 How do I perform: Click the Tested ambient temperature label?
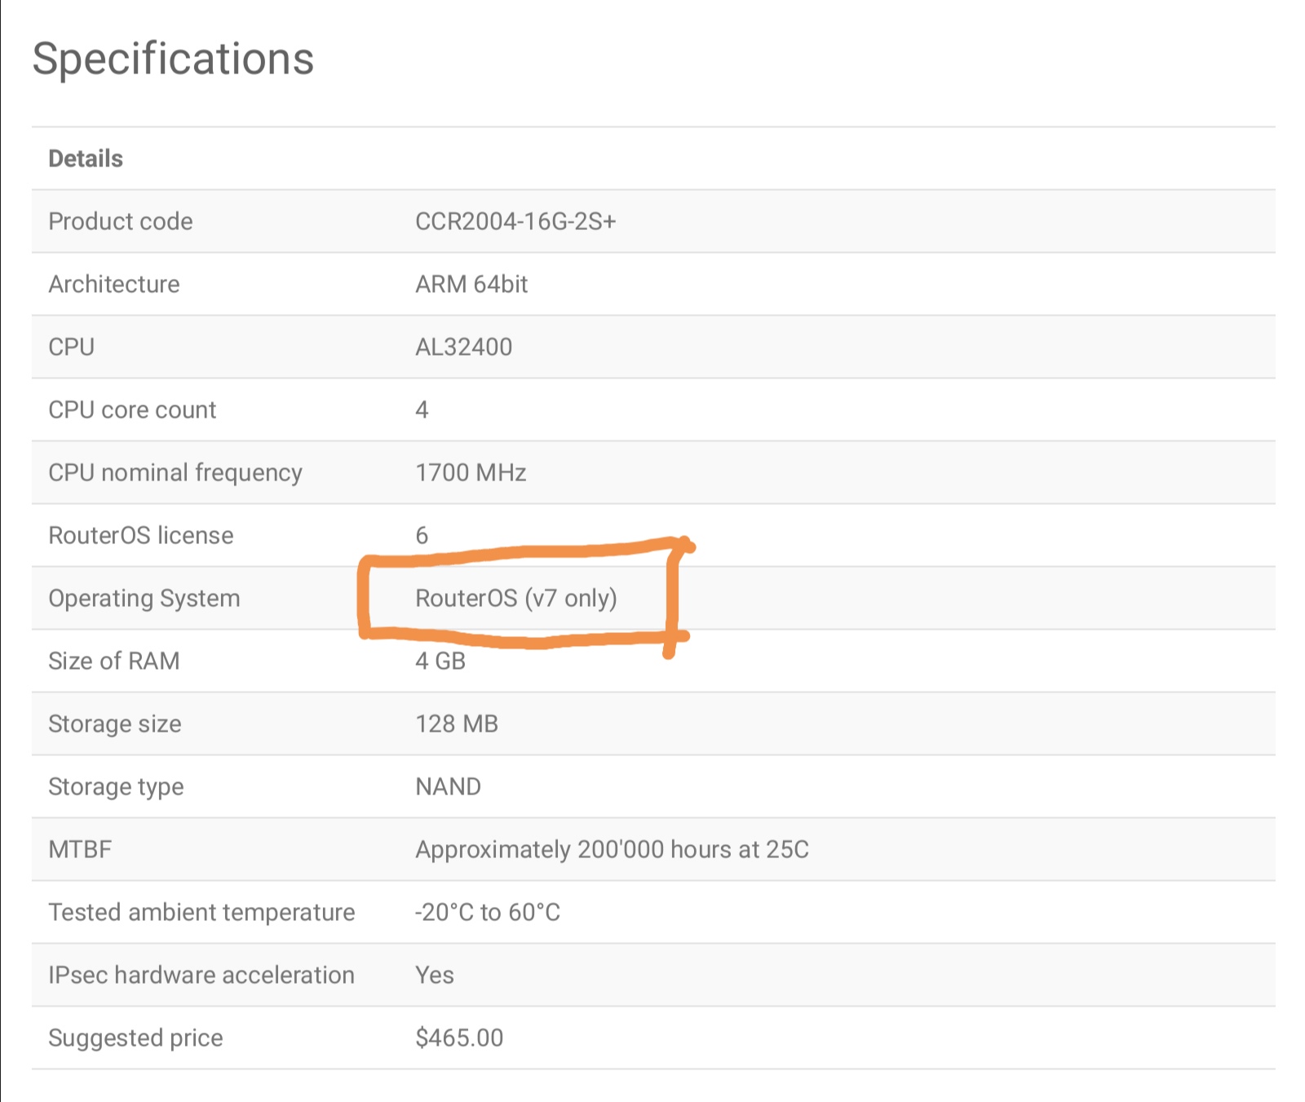[x=202, y=912]
